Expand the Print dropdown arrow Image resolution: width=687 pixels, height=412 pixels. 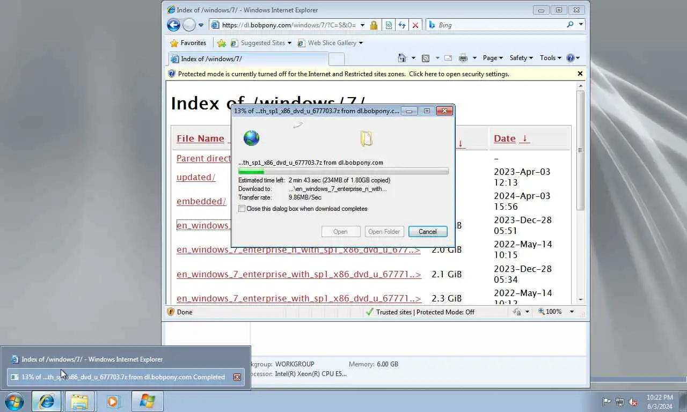(x=475, y=58)
